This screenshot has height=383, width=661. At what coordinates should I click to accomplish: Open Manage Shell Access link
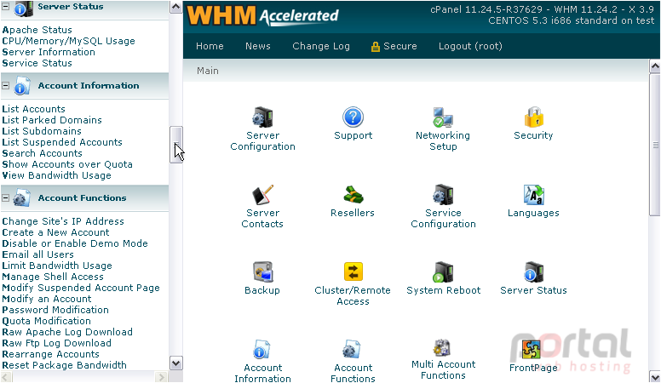(x=53, y=277)
